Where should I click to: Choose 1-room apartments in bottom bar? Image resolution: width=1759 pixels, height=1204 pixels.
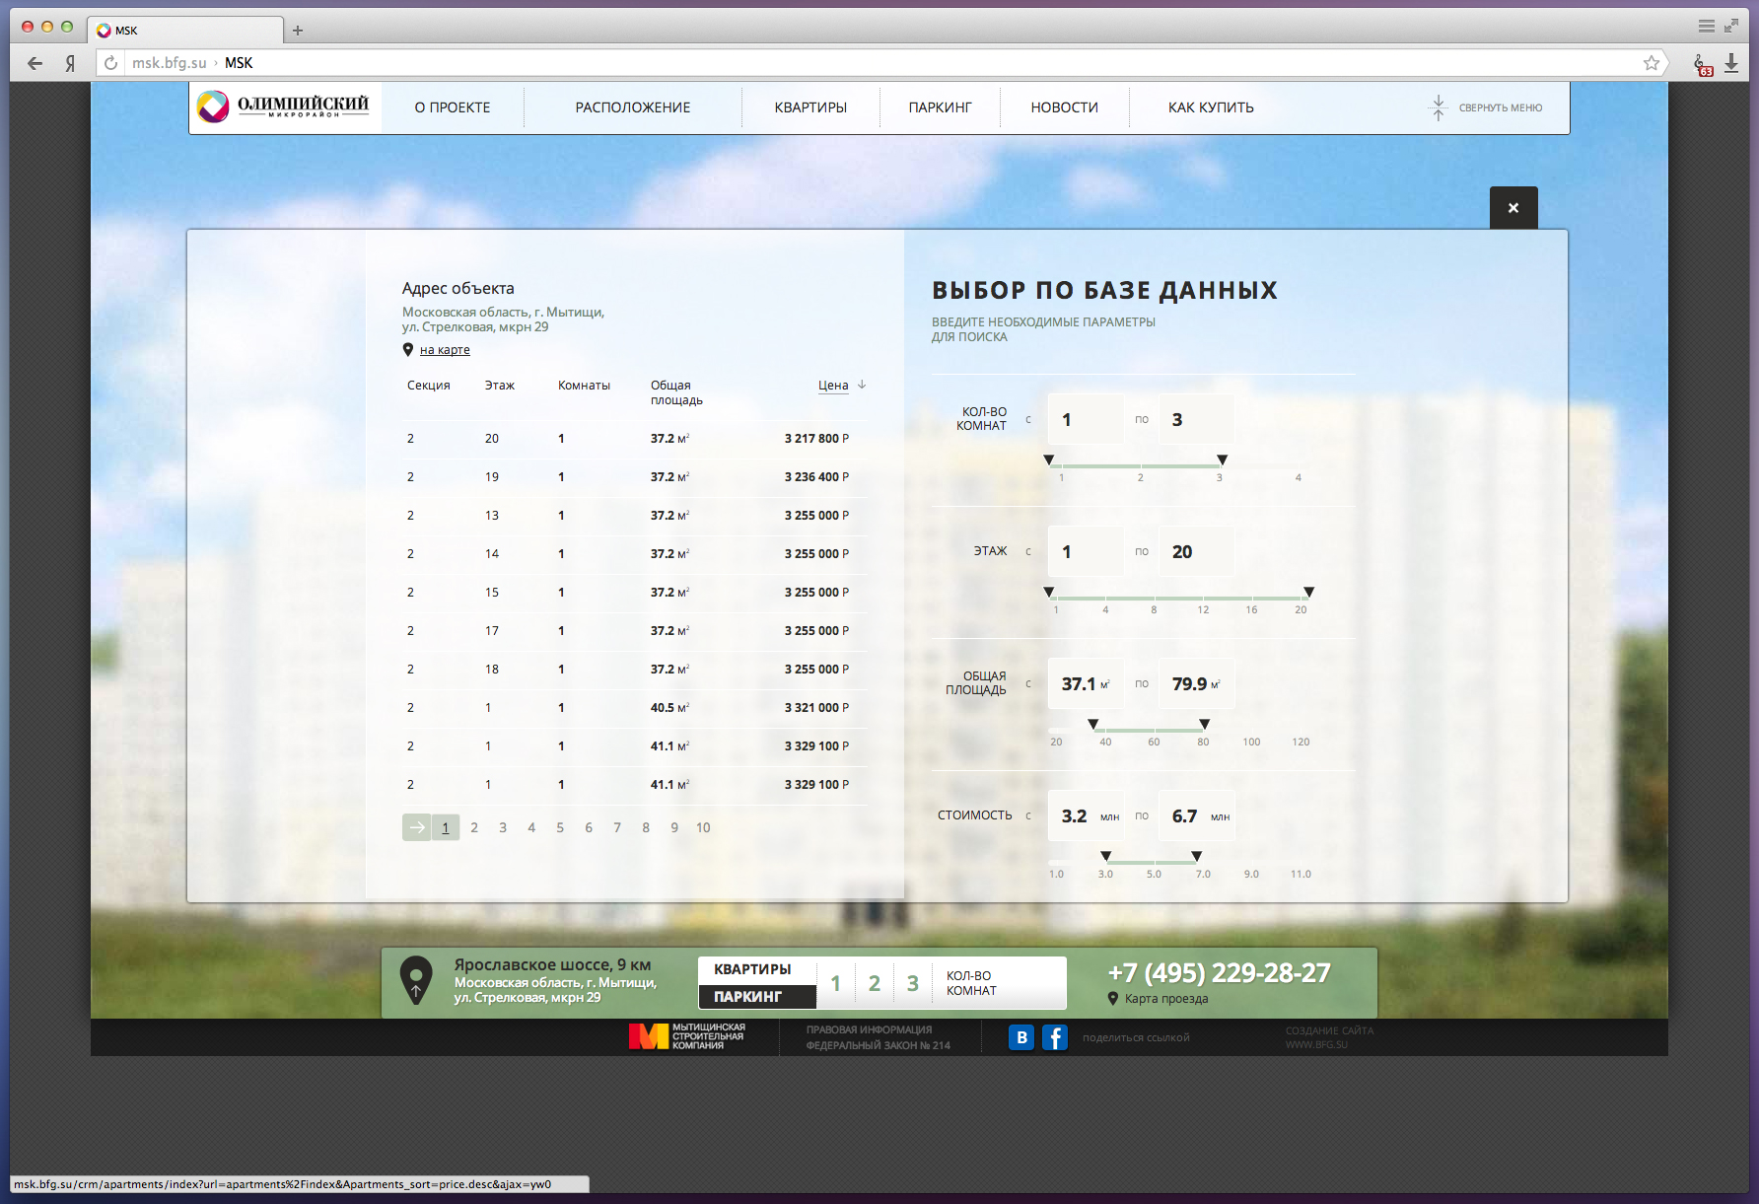(836, 983)
